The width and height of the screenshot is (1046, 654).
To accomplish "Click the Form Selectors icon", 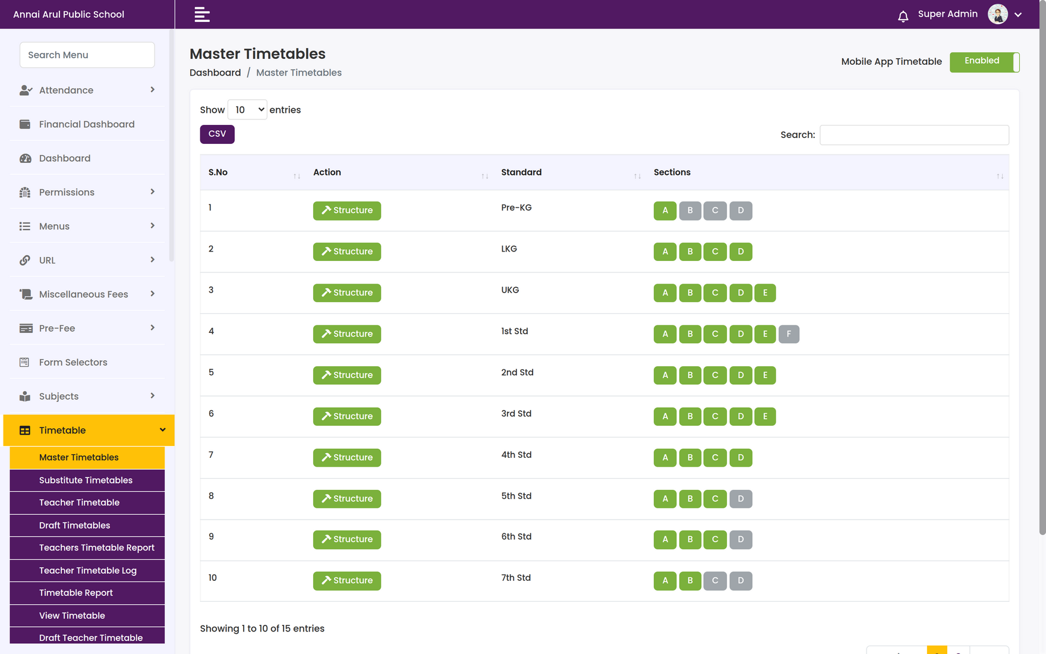I will coord(25,362).
